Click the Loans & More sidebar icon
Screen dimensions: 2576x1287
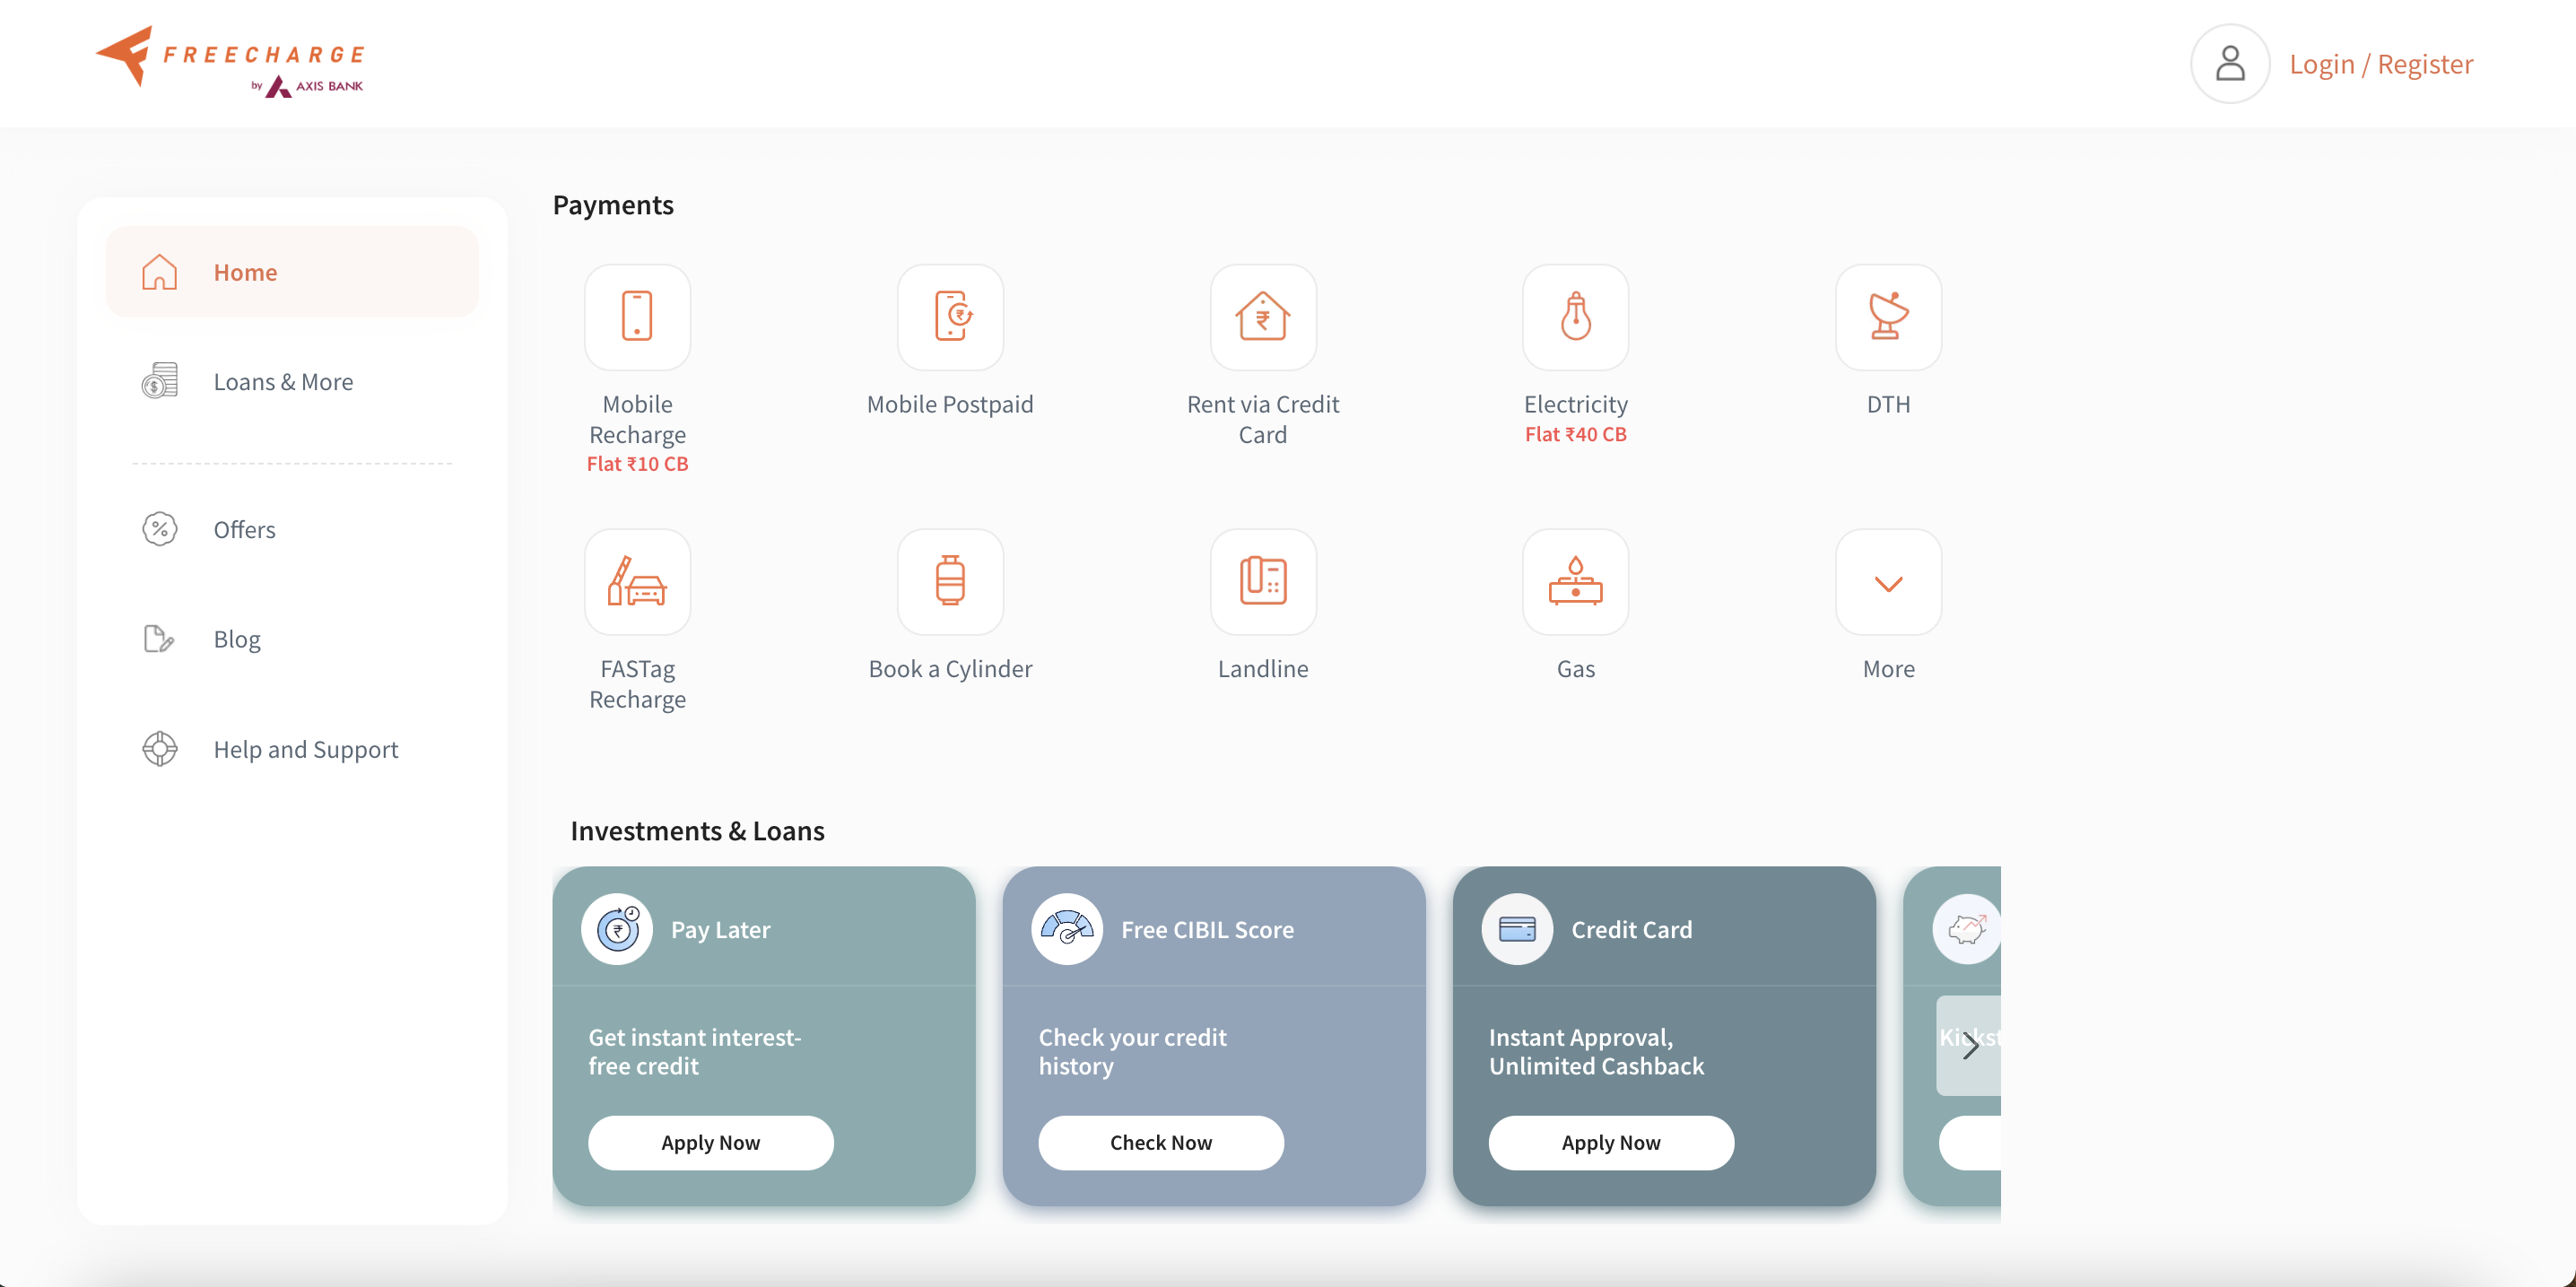(x=159, y=381)
